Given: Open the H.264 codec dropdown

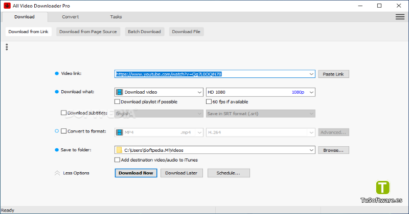Looking at the screenshot, I should (x=311, y=132).
